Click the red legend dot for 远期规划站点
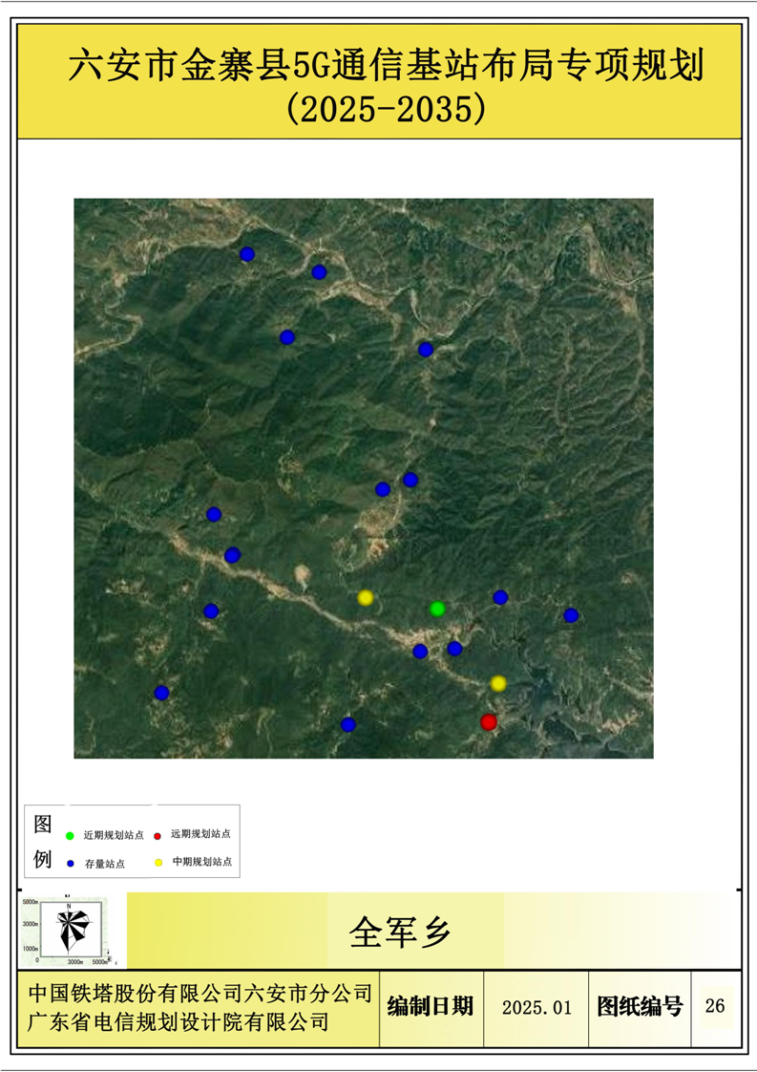 pyautogui.click(x=158, y=835)
